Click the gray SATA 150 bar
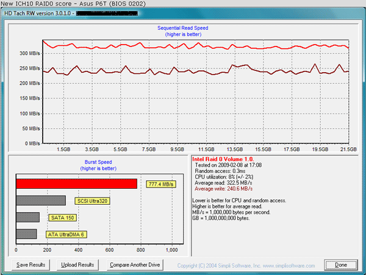The image size is (366, 275). click(28, 218)
